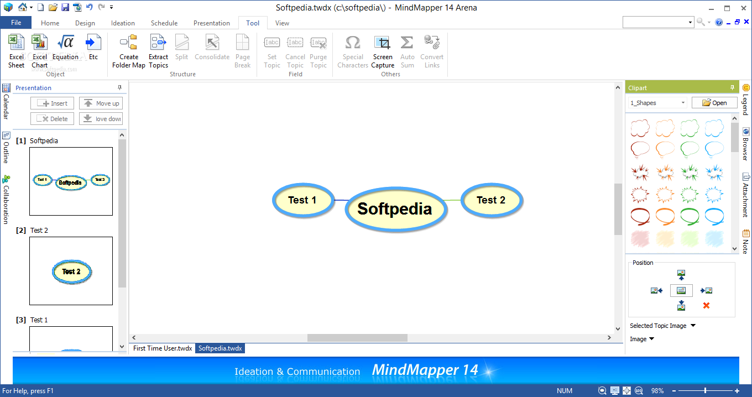The height and width of the screenshot is (397, 752).
Task: Select the Test 2 slide thumbnail
Action: (x=71, y=271)
